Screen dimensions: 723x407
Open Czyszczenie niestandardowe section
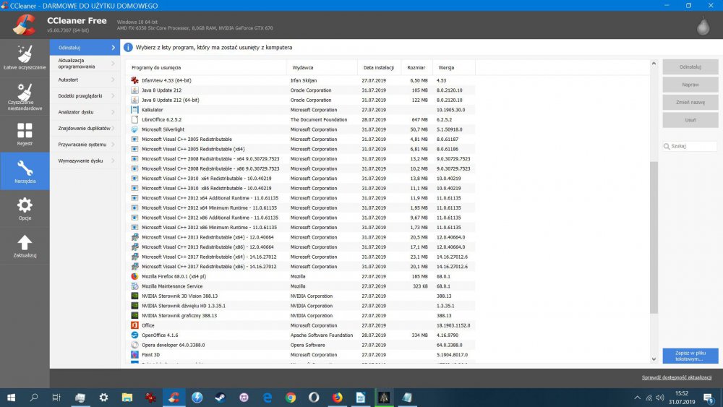click(x=25, y=96)
